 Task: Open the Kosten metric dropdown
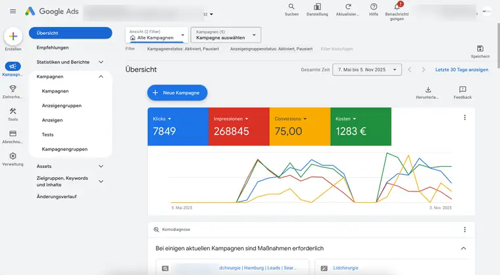click(345, 119)
